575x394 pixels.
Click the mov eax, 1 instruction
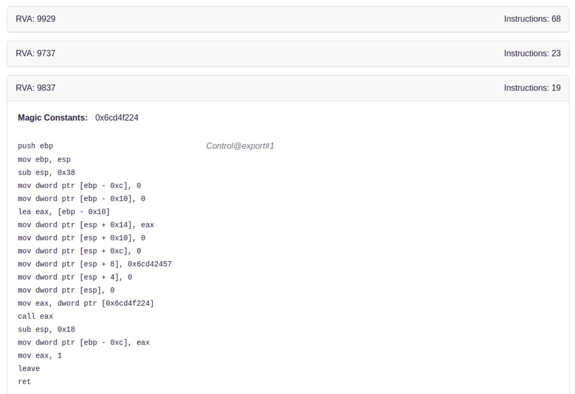pyautogui.click(x=40, y=356)
